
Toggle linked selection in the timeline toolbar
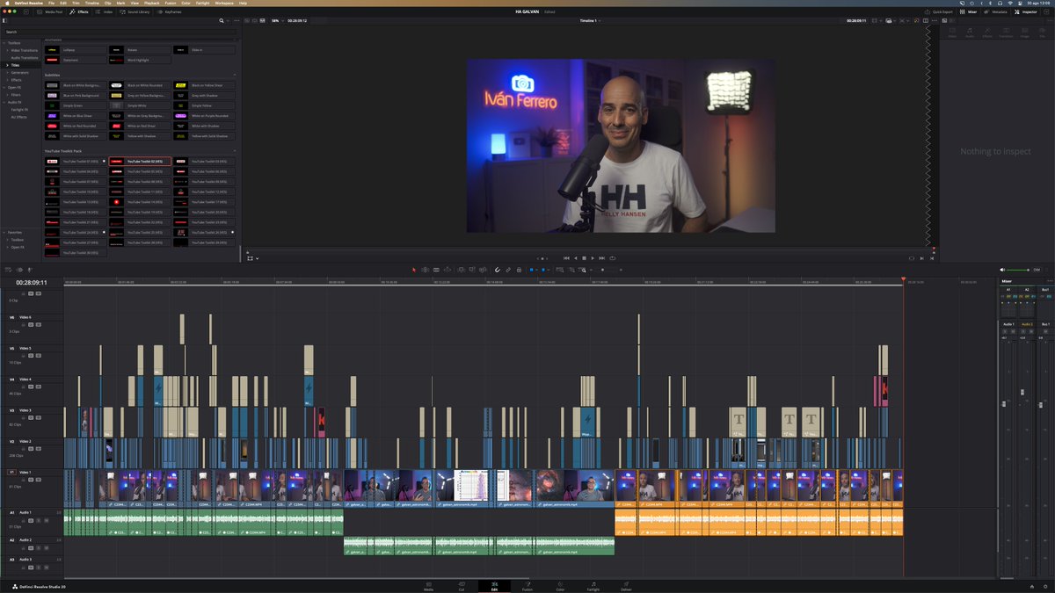(508, 270)
